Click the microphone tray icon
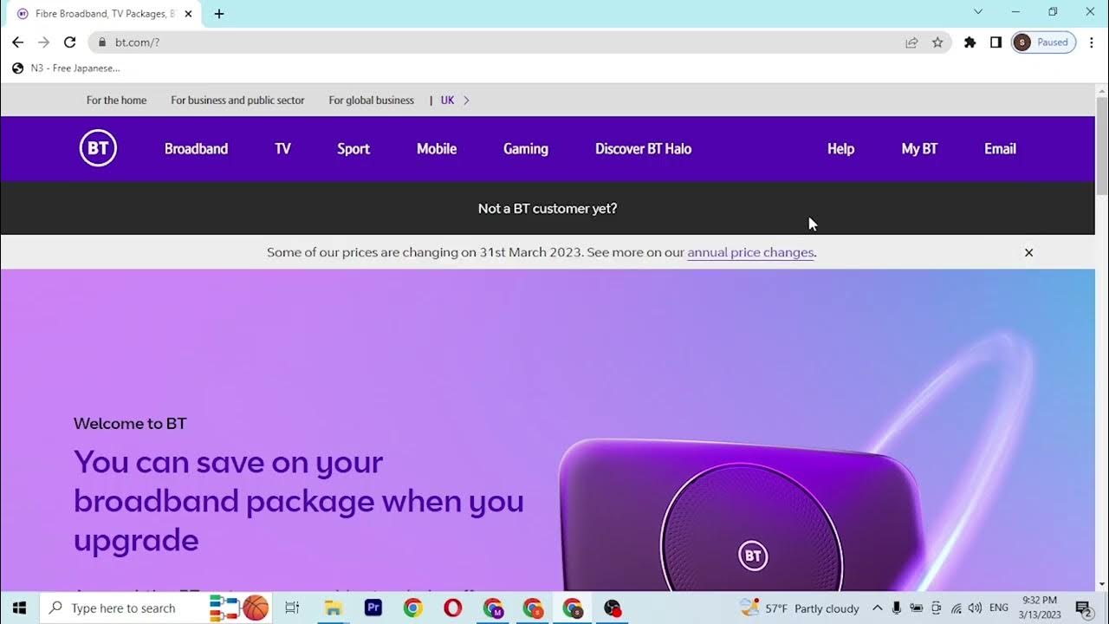The height and width of the screenshot is (624, 1109). pos(897,608)
